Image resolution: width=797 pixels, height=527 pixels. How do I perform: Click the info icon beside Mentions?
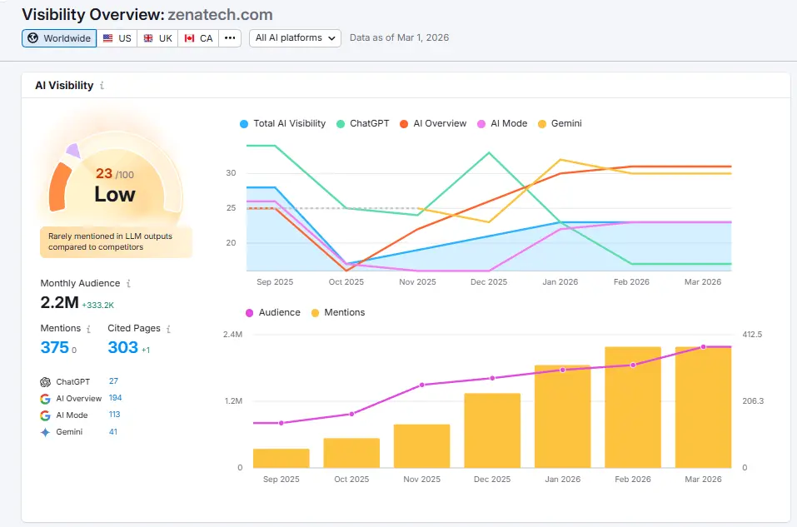coord(89,329)
